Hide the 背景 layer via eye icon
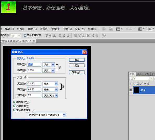155x140 pixels. [x=131, y=90]
